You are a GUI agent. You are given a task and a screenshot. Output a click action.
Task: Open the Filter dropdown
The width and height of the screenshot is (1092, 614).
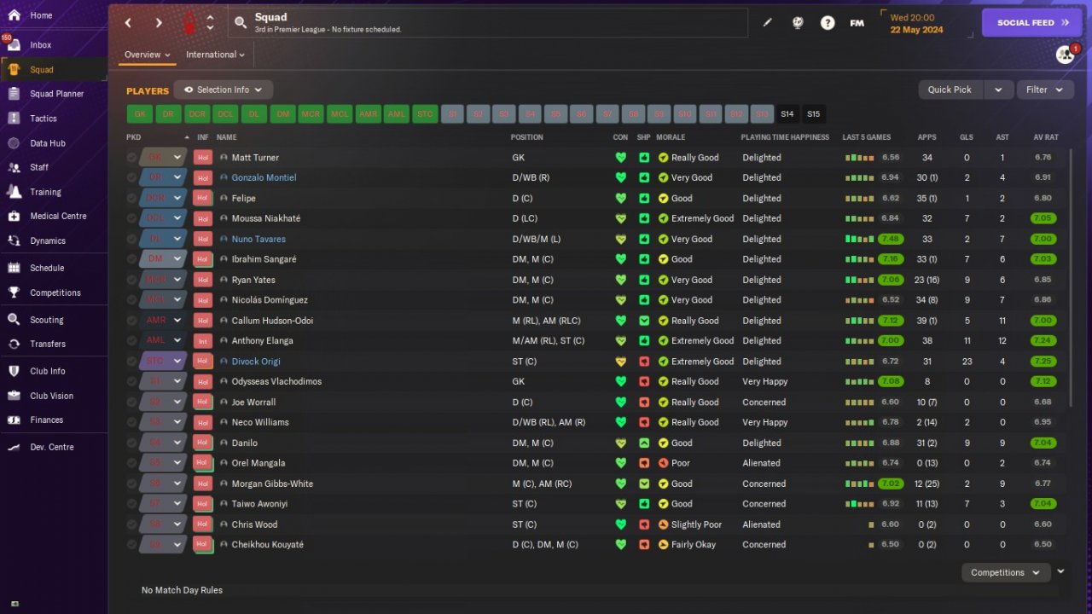pyautogui.click(x=1045, y=90)
